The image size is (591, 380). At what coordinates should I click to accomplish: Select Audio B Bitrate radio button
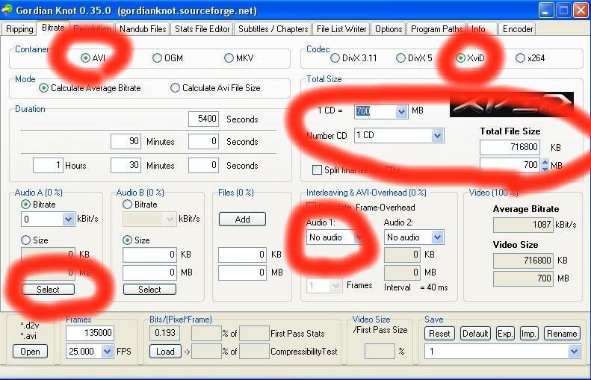tap(128, 205)
